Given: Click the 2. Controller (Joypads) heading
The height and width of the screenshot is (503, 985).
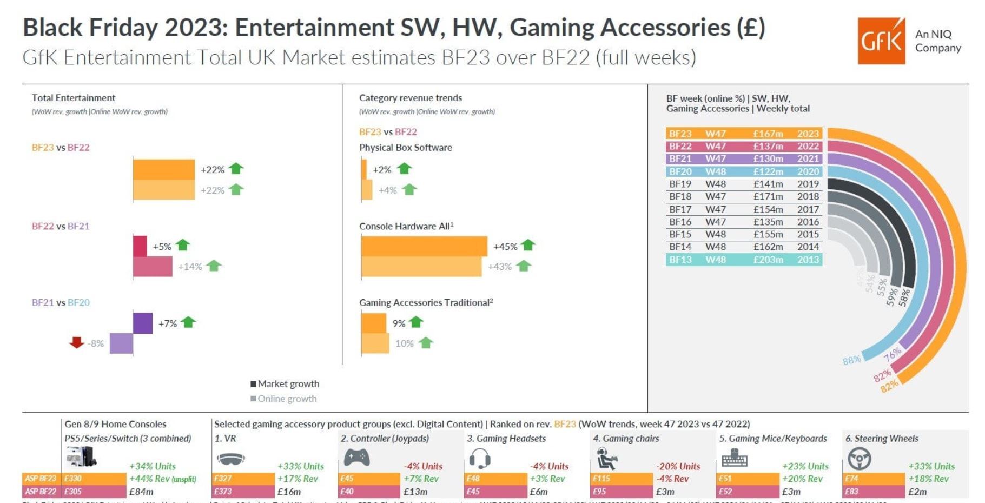Looking at the screenshot, I should point(385,439).
